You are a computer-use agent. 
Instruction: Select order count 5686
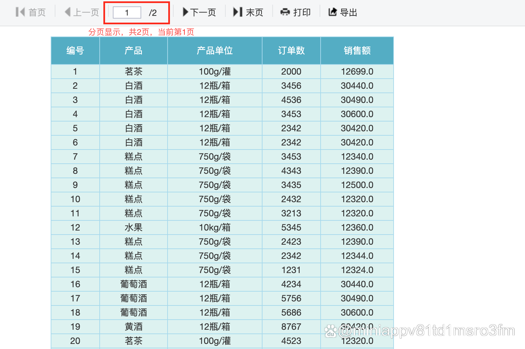[x=291, y=313]
